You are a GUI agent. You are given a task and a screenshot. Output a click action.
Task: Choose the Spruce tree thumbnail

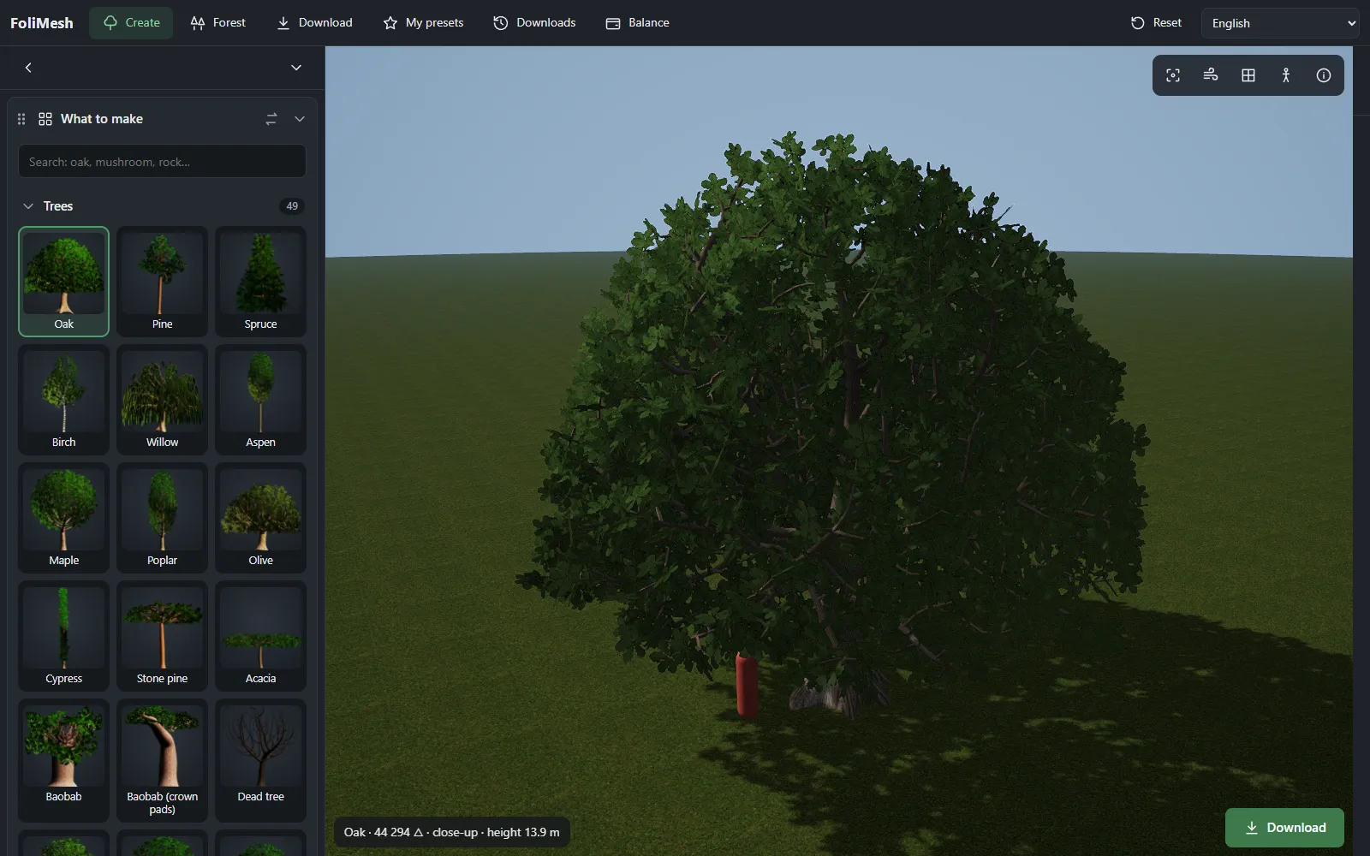[x=261, y=282]
